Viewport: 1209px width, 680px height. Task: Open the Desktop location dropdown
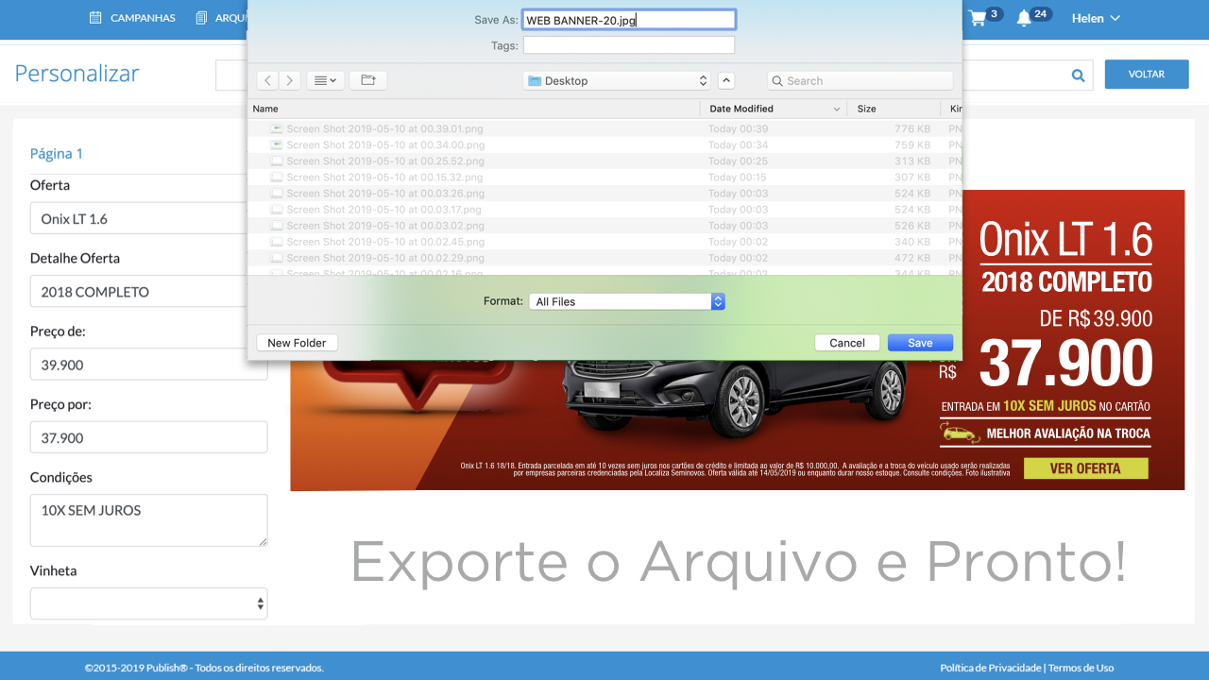click(x=617, y=81)
